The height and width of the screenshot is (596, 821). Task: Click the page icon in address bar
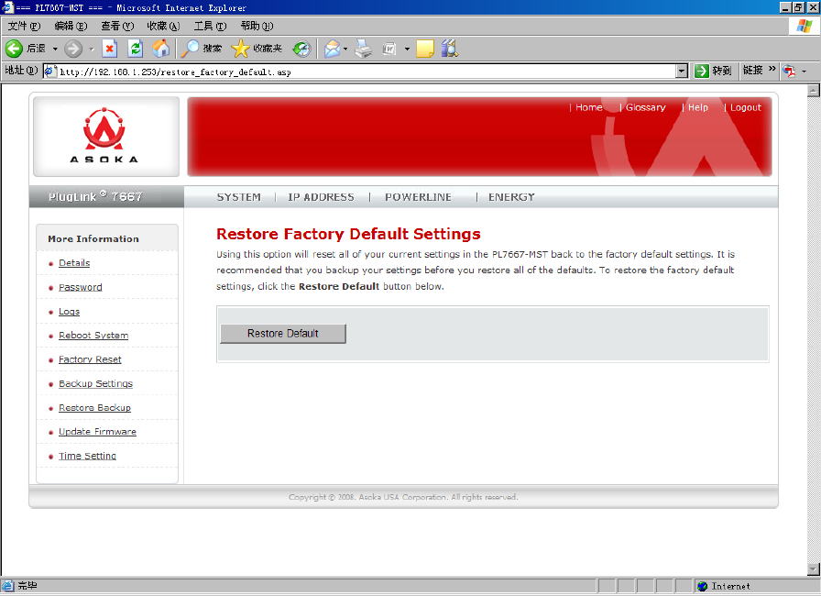click(x=50, y=72)
